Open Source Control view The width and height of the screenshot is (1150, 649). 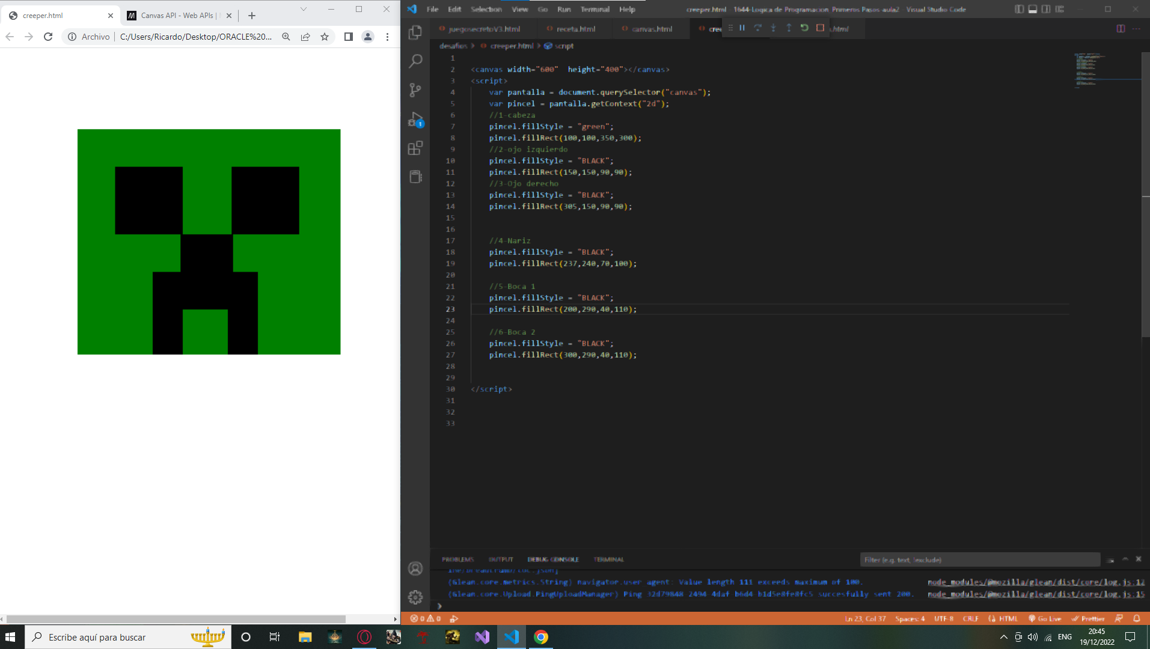tap(415, 90)
